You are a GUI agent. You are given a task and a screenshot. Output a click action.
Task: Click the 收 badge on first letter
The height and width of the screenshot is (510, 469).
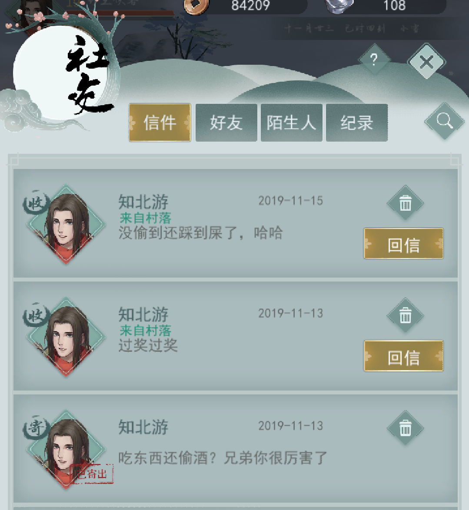[36, 203]
